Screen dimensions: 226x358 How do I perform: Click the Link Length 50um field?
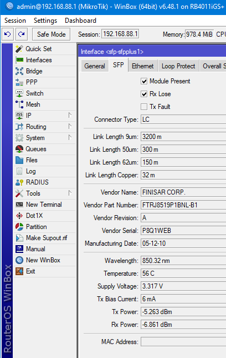[183, 150]
